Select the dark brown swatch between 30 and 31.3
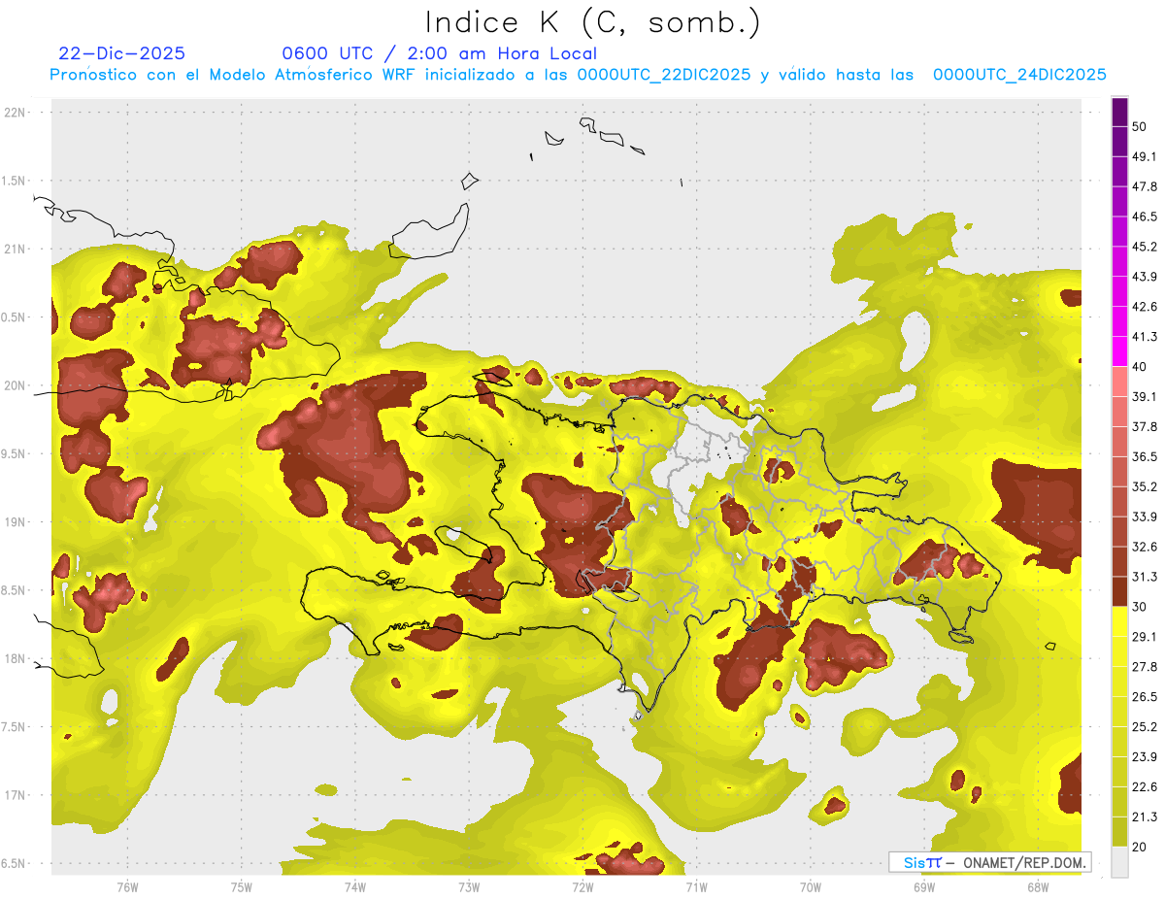Viewport: 1165px width, 900px height. pos(1119,591)
